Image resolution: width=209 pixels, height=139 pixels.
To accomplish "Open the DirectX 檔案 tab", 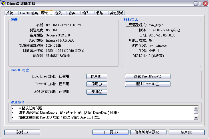I will pos(29,13).
